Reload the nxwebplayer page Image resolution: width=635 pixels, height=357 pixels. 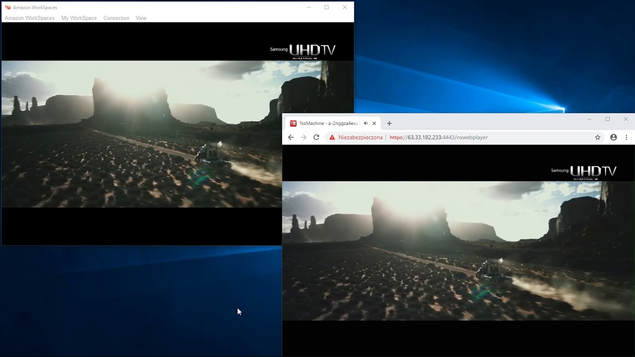(x=316, y=137)
